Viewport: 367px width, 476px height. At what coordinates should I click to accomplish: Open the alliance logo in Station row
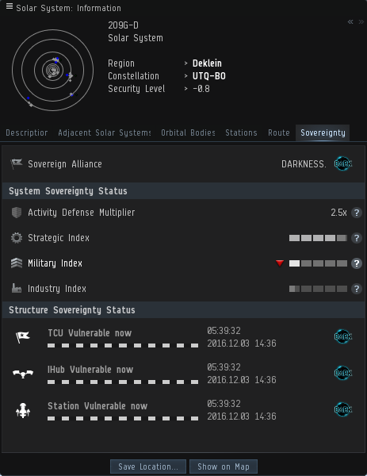pyautogui.click(x=343, y=409)
